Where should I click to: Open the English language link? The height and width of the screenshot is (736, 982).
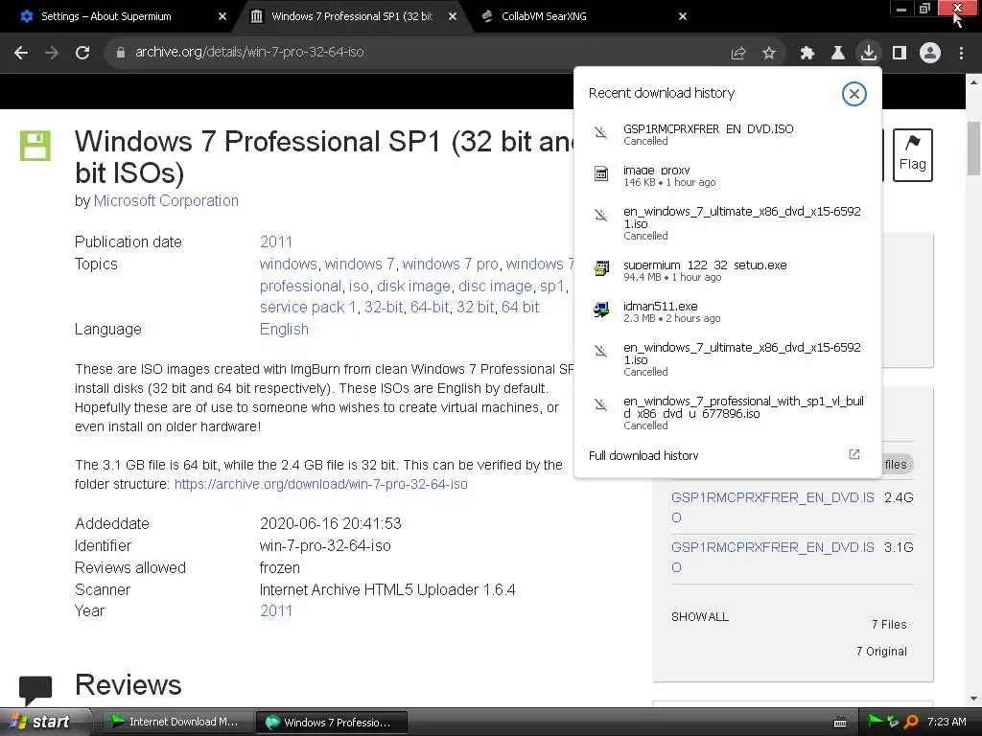284,330
